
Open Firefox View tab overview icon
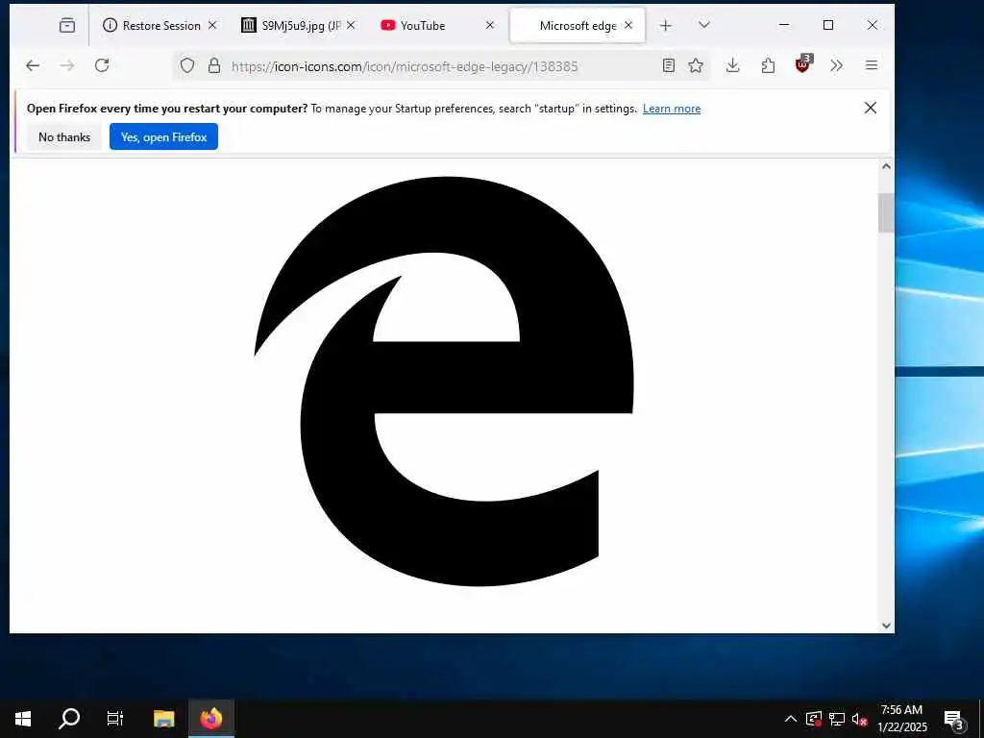click(67, 25)
